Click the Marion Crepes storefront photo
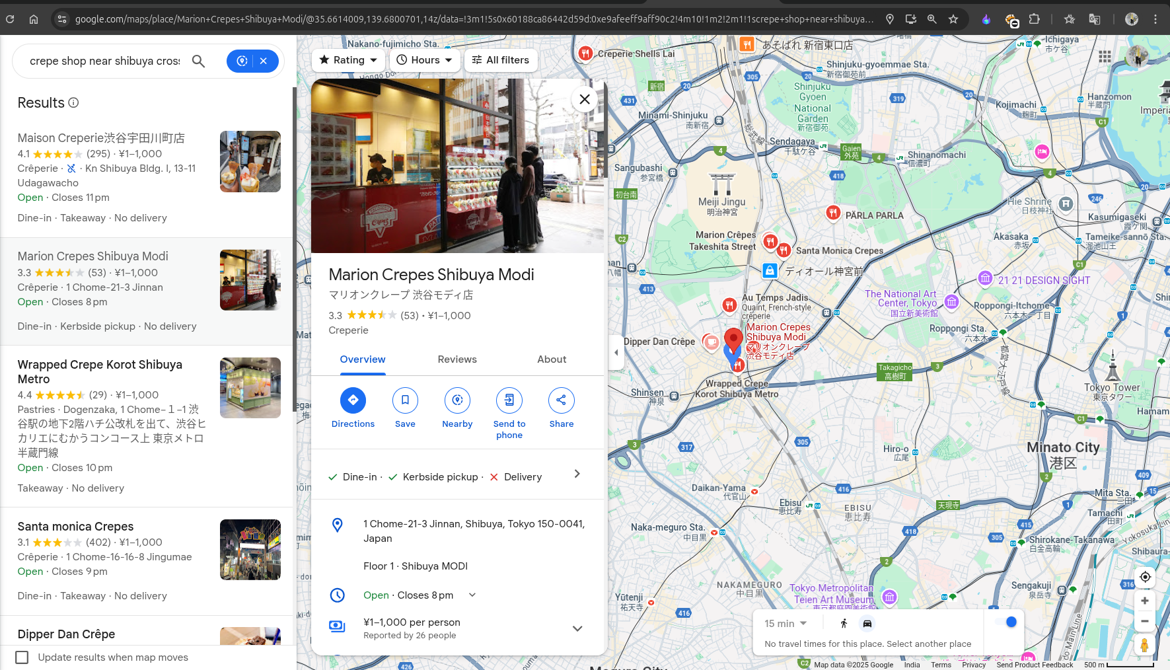 point(457,166)
